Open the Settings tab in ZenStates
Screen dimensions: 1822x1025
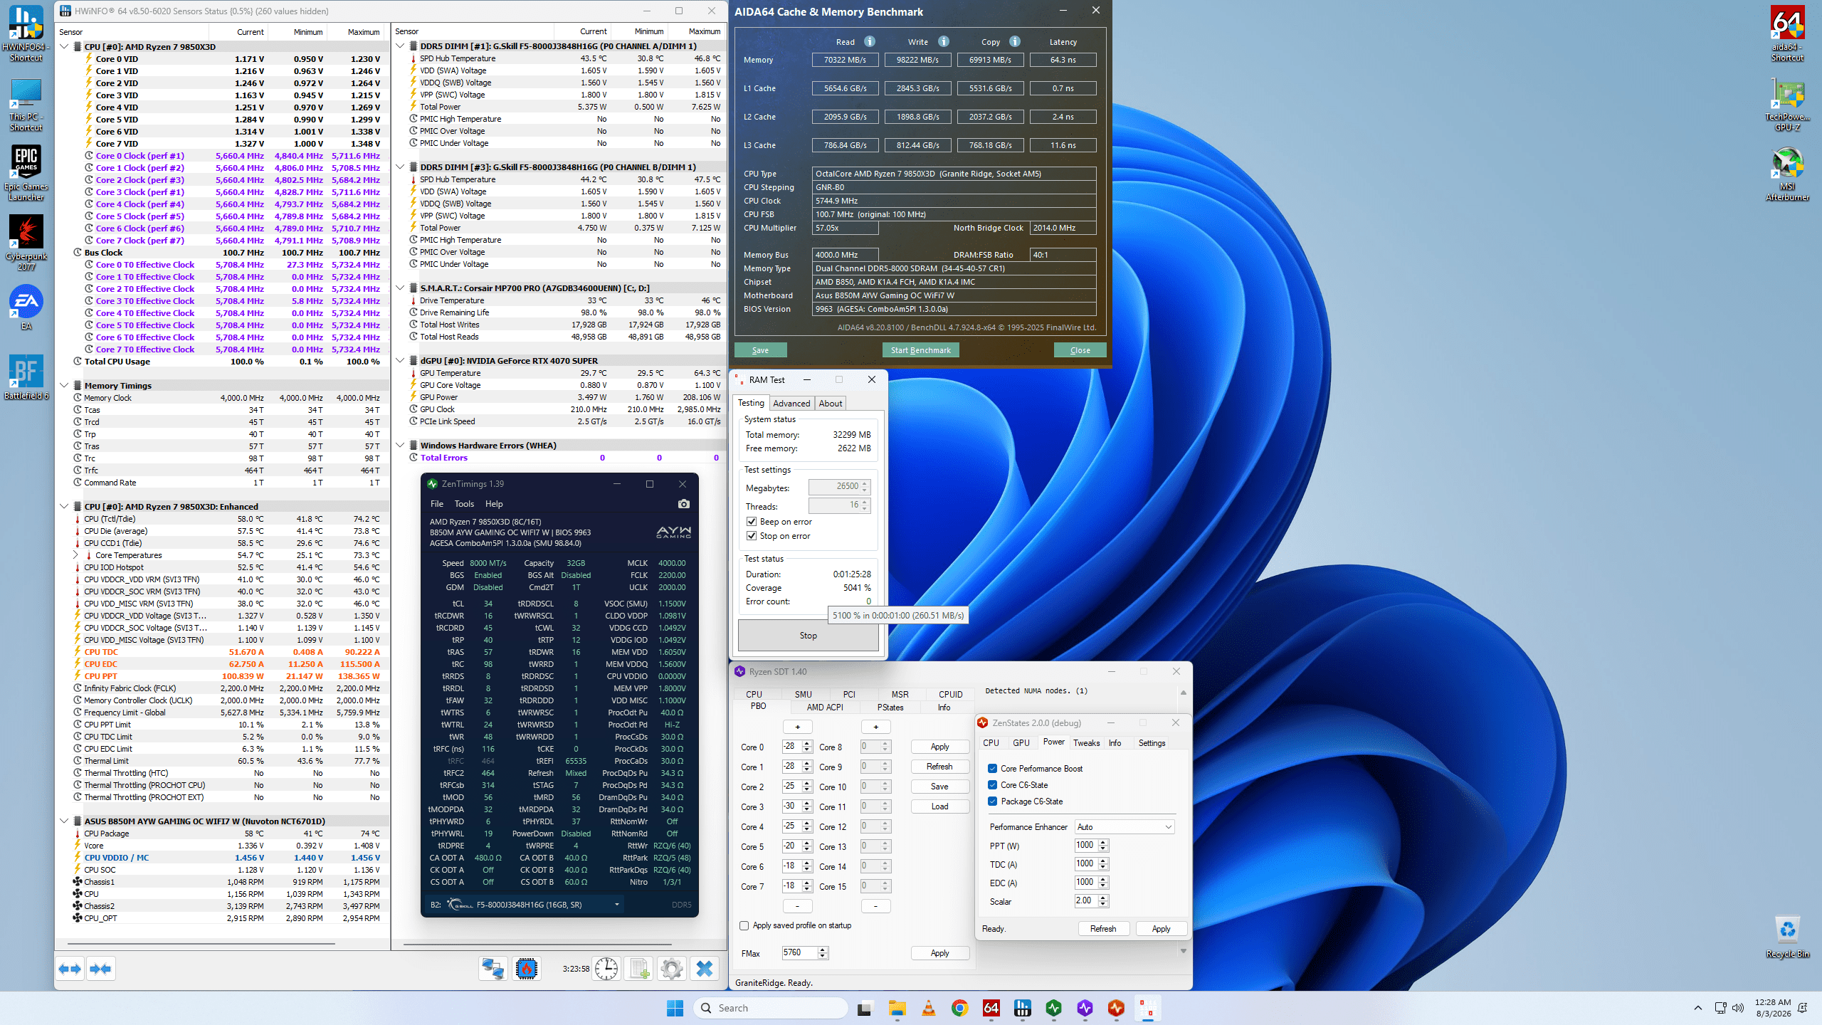tap(1152, 743)
